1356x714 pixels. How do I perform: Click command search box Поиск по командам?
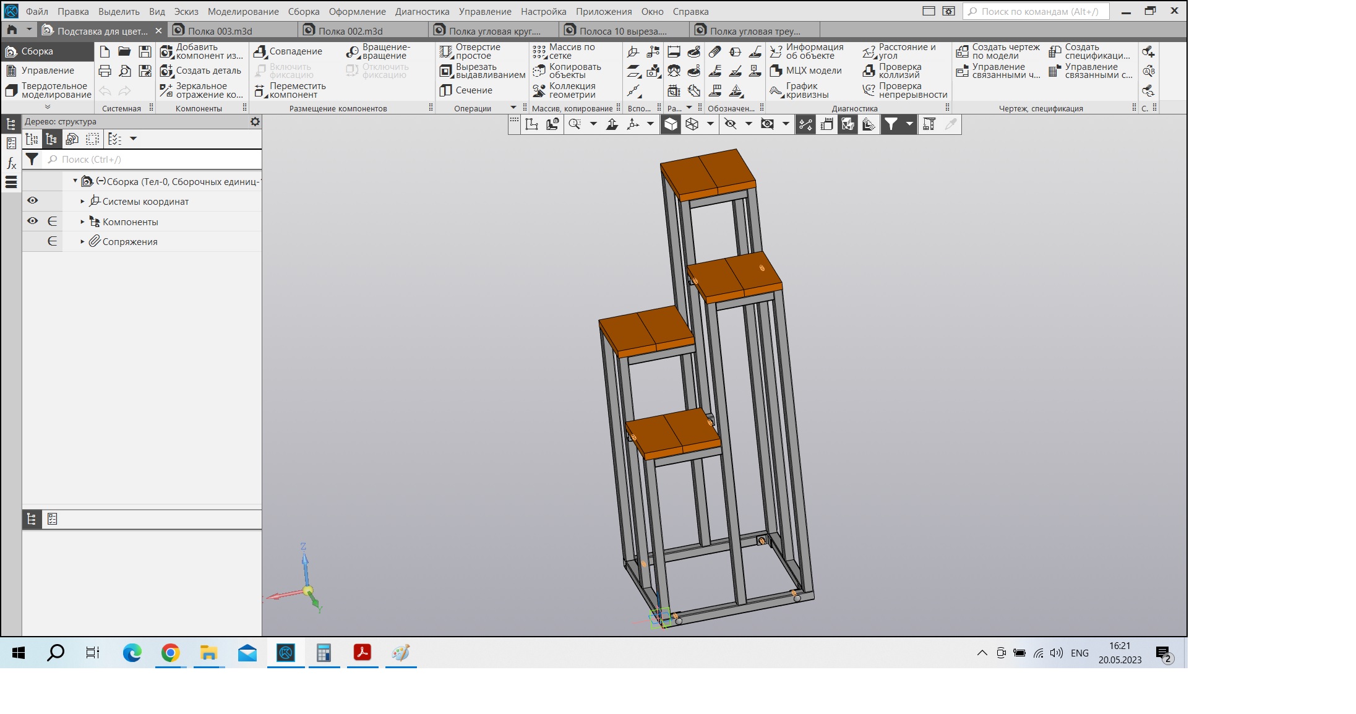tap(1036, 12)
